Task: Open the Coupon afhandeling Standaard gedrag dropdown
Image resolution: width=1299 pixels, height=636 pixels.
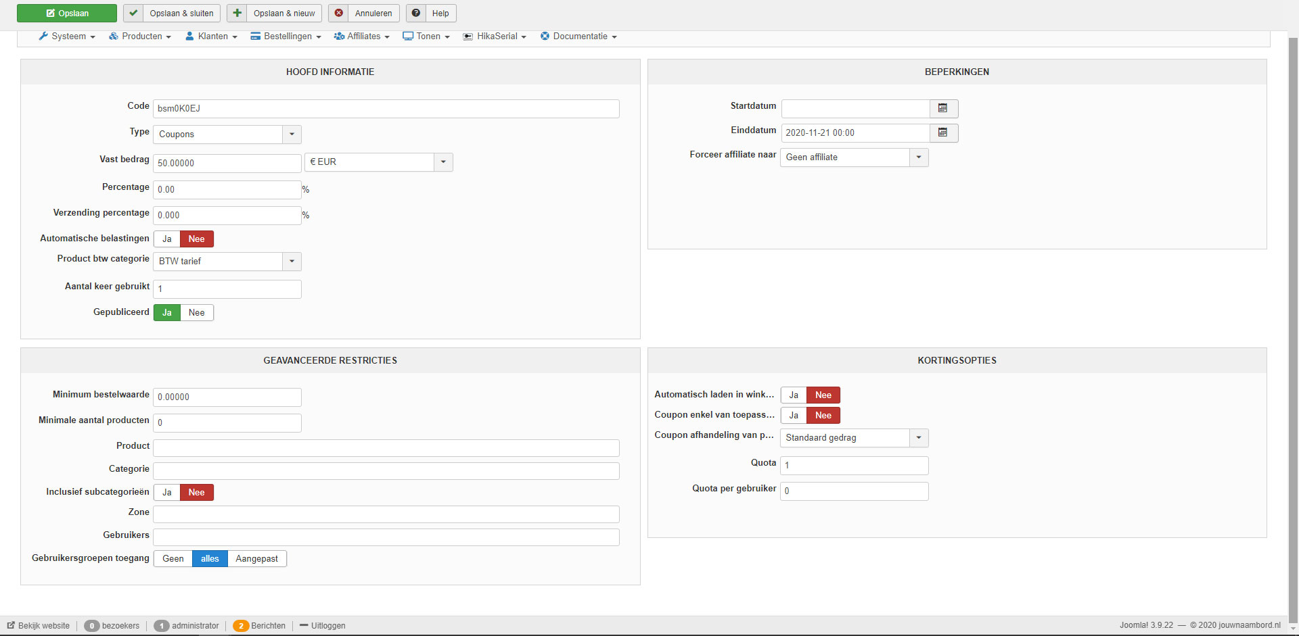Action: click(854, 438)
